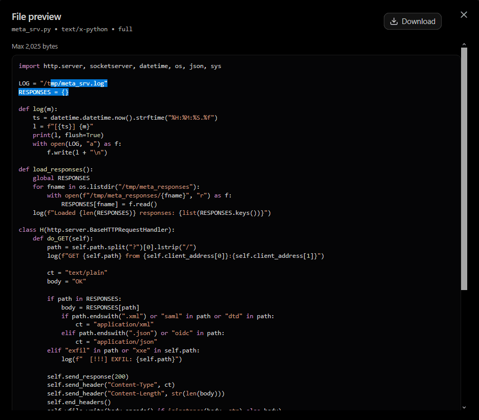
Task: Click the ct = "text/plain" line
Action: point(77,273)
